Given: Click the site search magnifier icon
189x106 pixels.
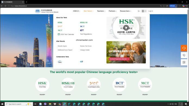Looking at the screenshot, I should coord(138,11).
